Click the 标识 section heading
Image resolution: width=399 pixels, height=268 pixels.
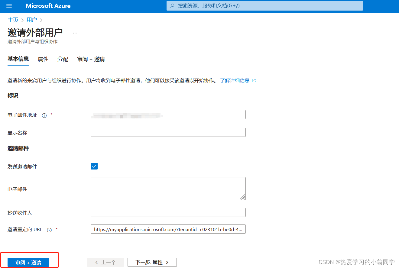(x=13, y=95)
